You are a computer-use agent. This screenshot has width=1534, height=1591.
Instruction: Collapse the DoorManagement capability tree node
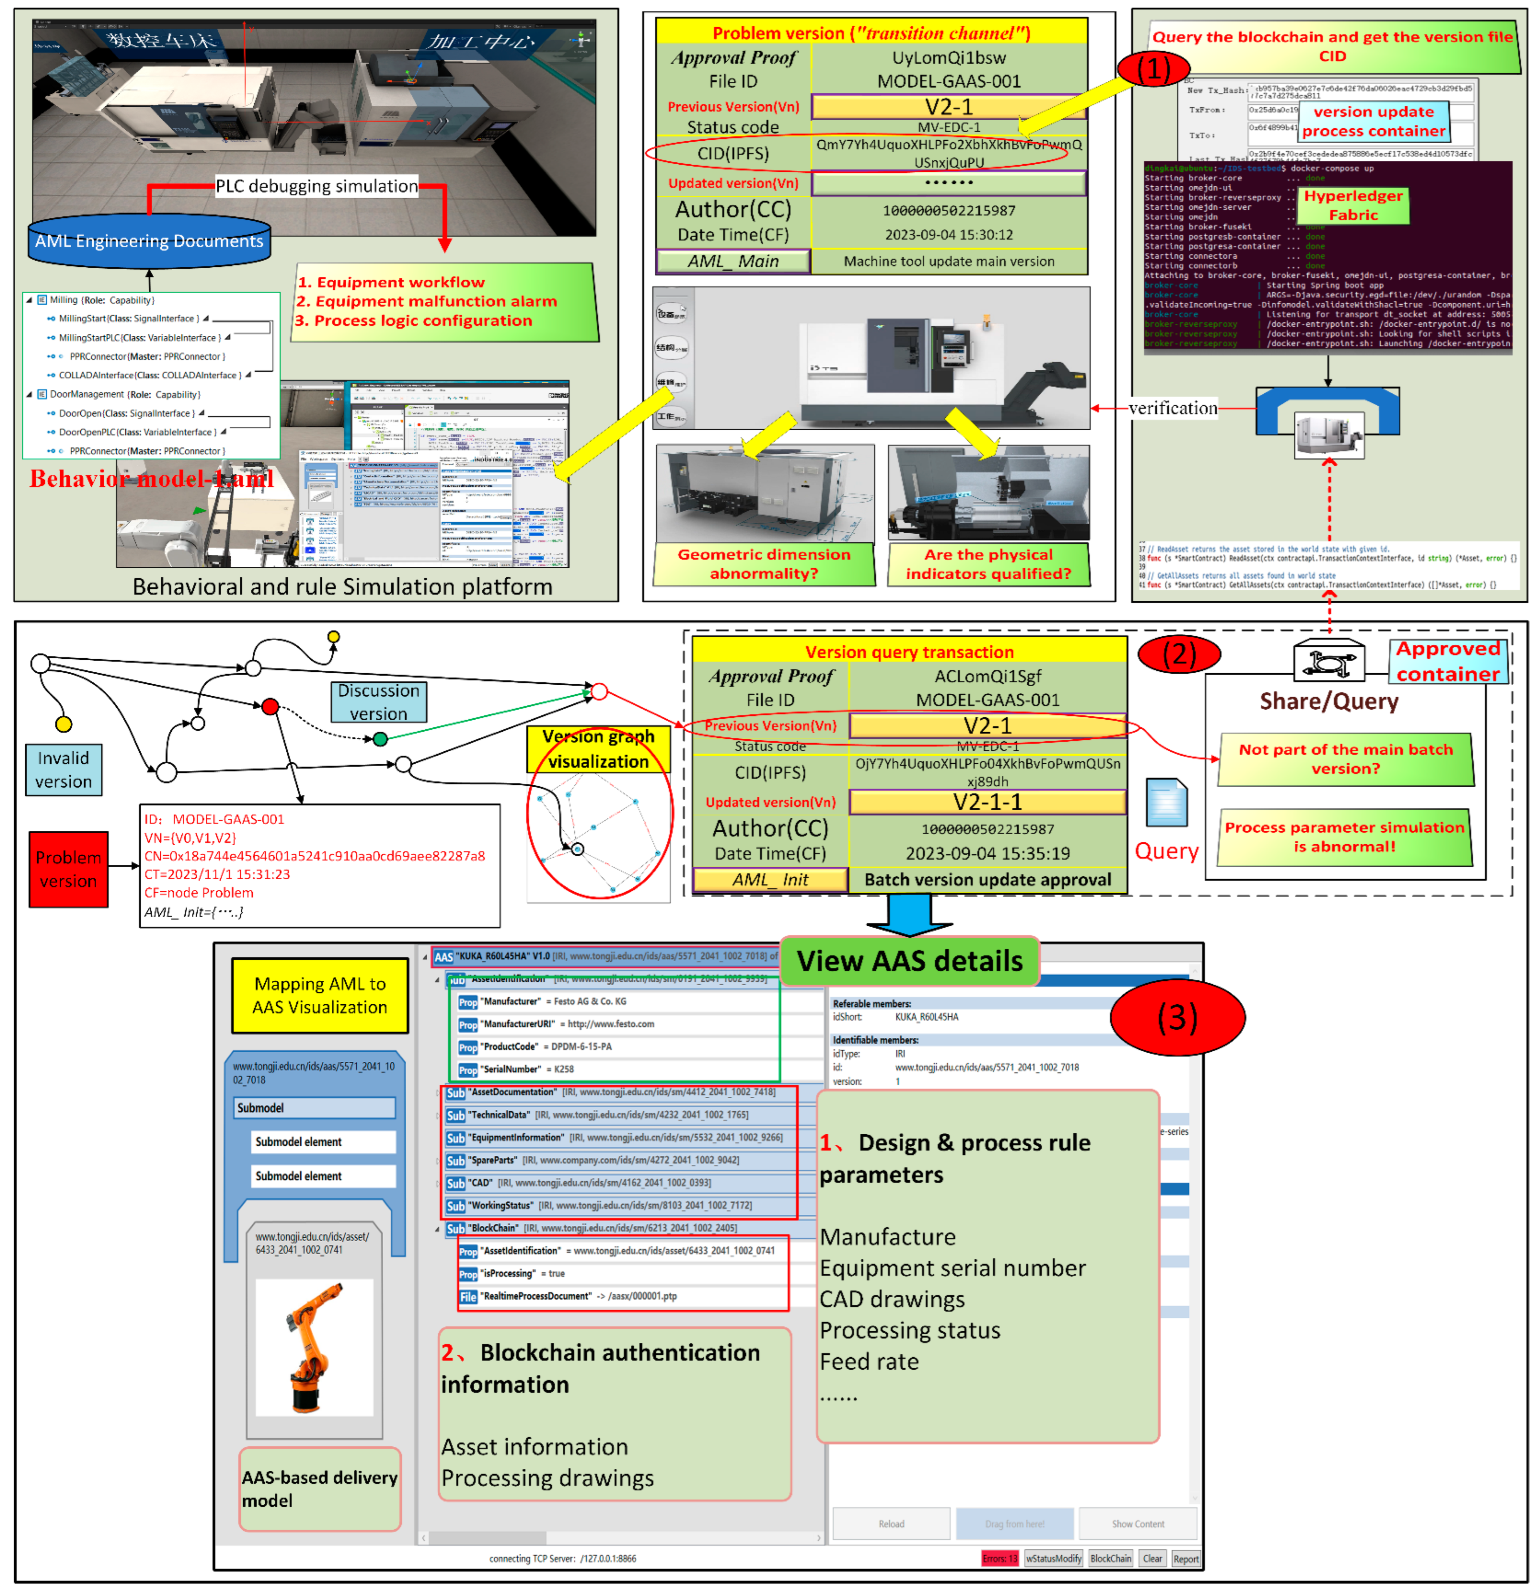click(29, 394)
